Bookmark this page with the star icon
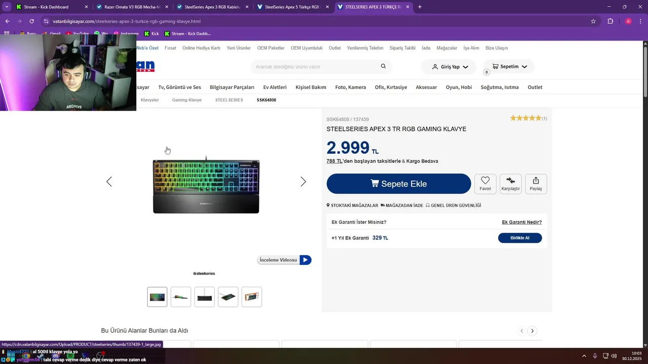The width and height of the screenshot is (648, 364). (593, 21)
